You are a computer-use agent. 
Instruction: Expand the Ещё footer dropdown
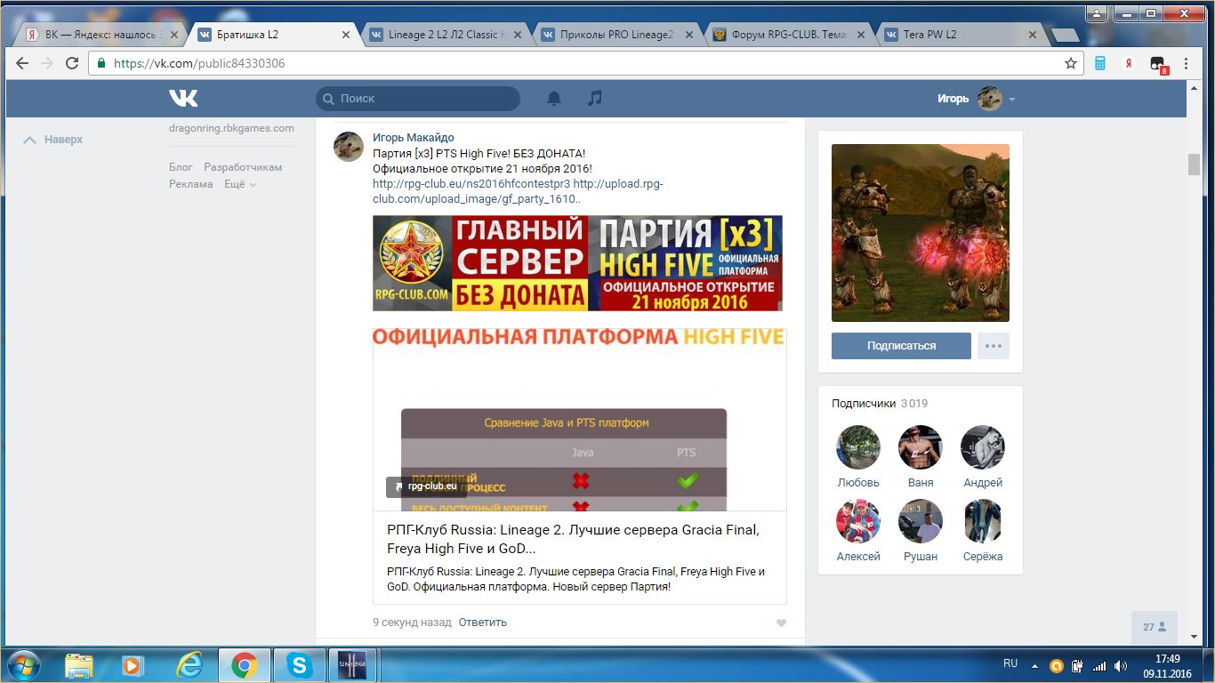(240, 184)
